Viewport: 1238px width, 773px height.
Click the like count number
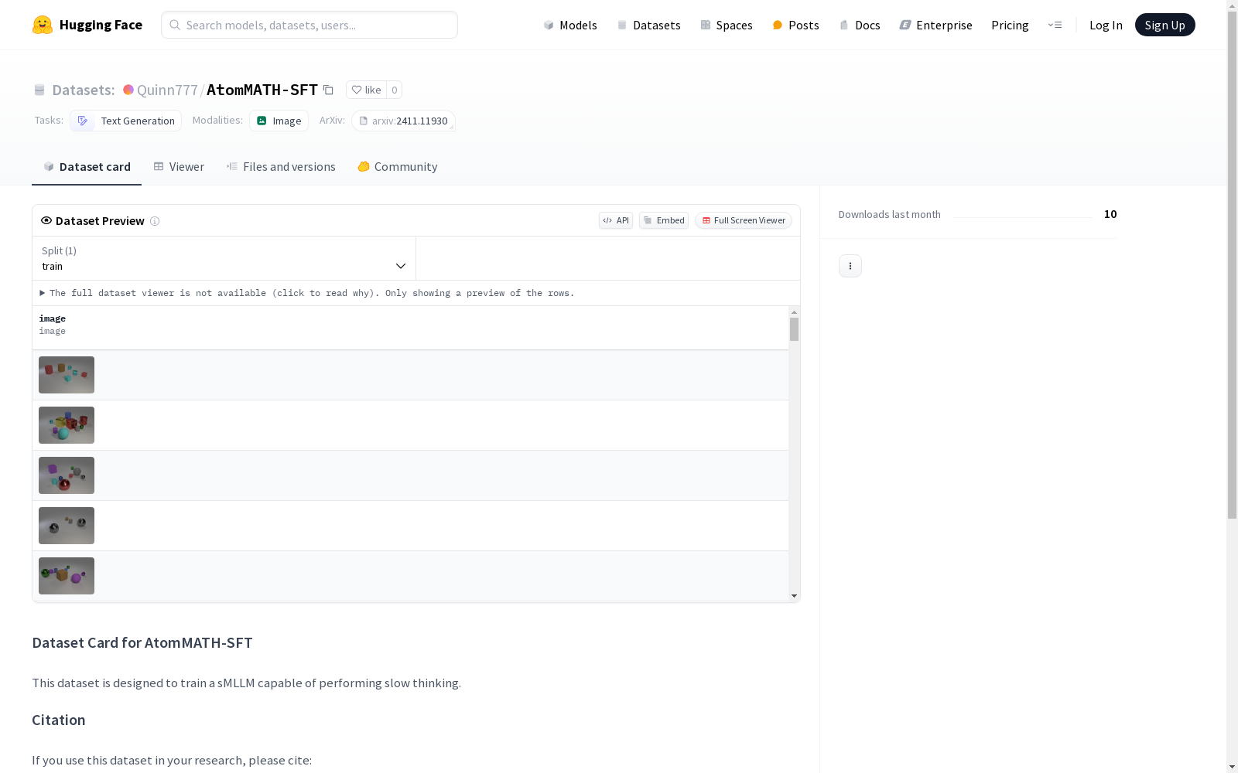[394, 90]
